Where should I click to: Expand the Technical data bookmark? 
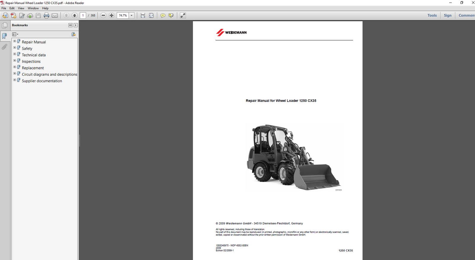(x=15, y=54)
